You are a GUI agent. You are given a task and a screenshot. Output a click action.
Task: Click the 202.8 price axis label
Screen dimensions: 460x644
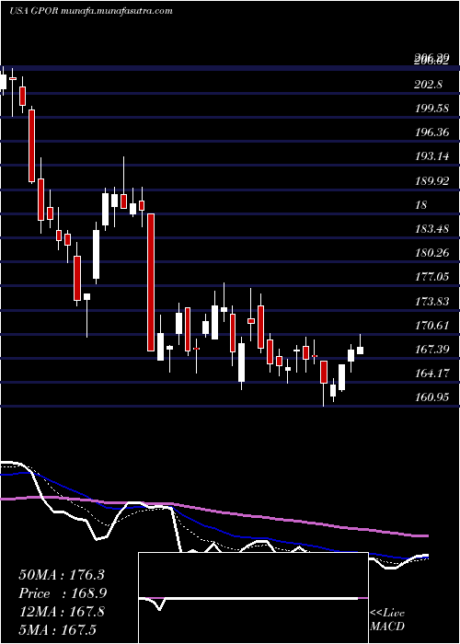point(428,85)
